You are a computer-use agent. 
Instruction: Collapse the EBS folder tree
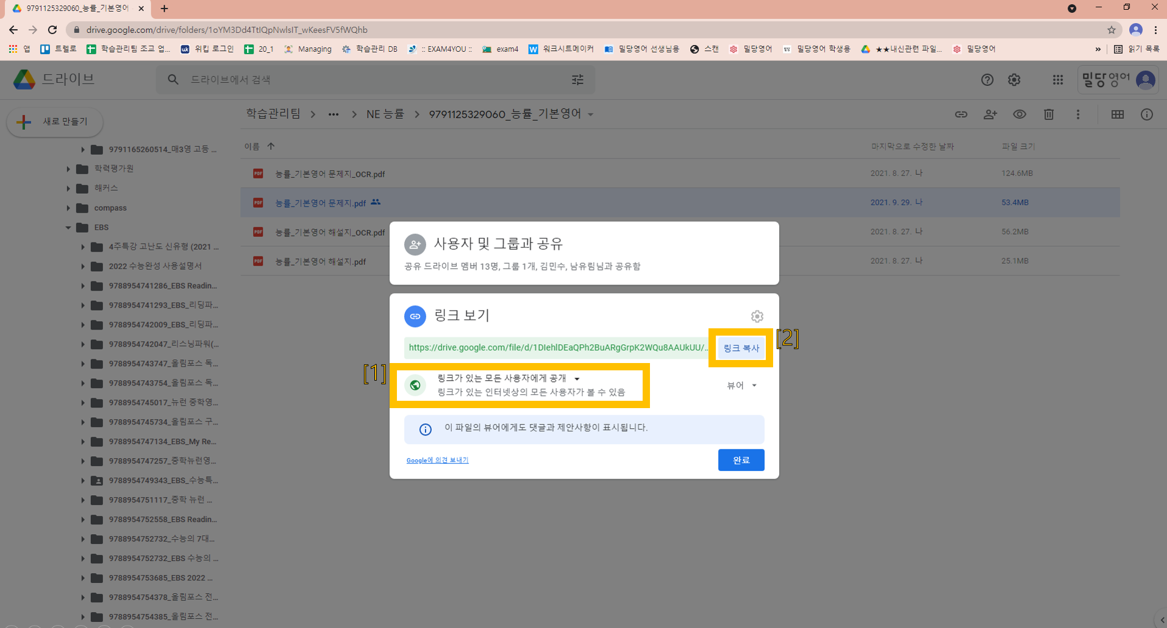point(68,227)
